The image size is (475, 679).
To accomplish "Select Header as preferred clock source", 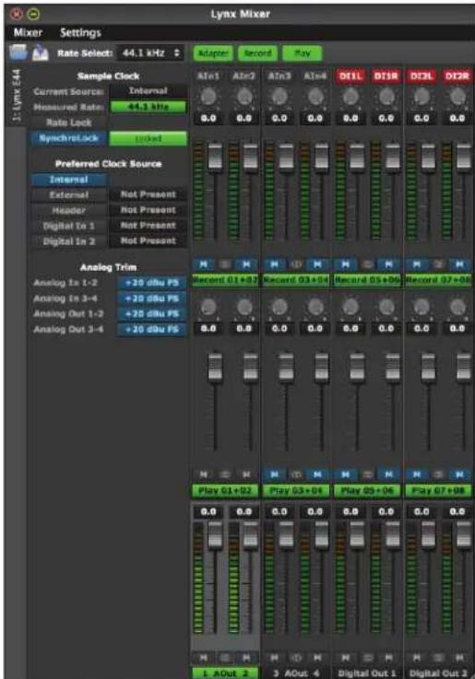I will click(68, 210).
